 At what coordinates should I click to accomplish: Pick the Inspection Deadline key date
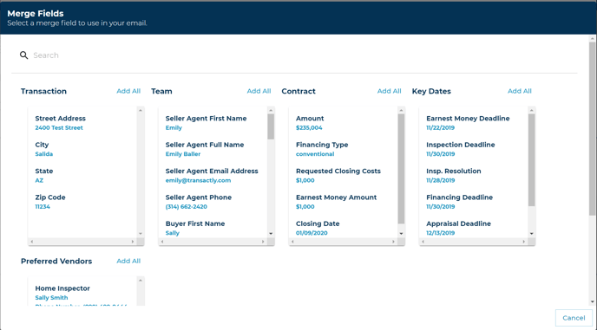coord(460,149)
